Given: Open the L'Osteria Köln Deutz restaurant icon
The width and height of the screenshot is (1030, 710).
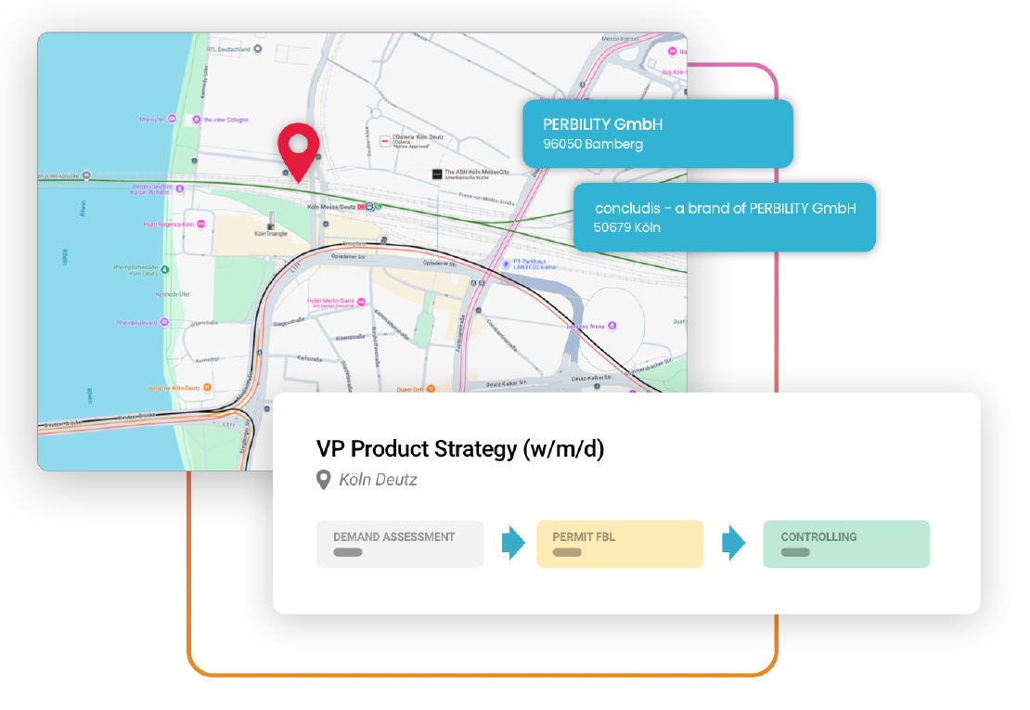Looking at the screenshot, I should coord(385,141).
